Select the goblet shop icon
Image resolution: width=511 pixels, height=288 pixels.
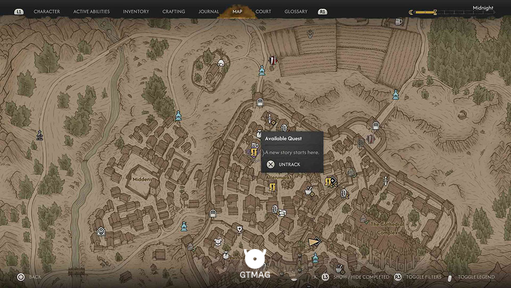pyautogui.click(x=240, y=229)
